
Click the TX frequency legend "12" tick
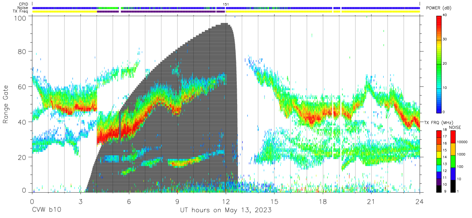click(445, 170)
